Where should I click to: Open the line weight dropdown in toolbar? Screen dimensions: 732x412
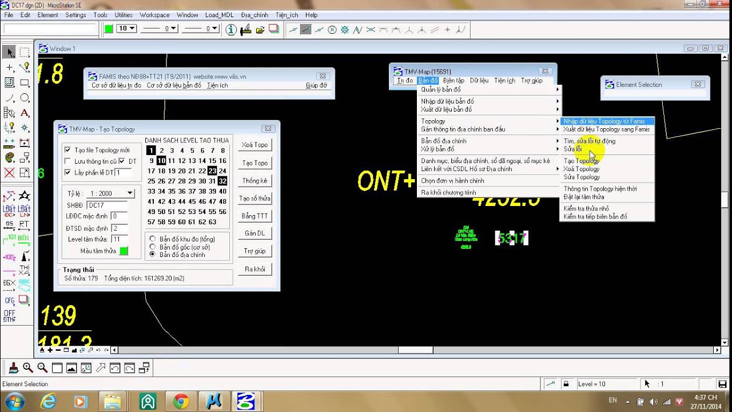(201, 29)
